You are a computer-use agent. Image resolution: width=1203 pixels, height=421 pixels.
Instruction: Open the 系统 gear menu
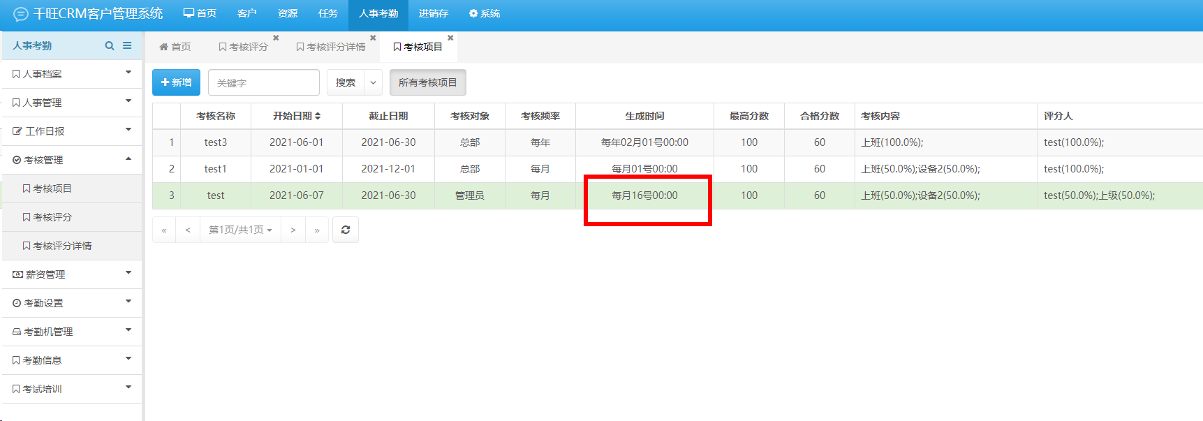point(485,13)
